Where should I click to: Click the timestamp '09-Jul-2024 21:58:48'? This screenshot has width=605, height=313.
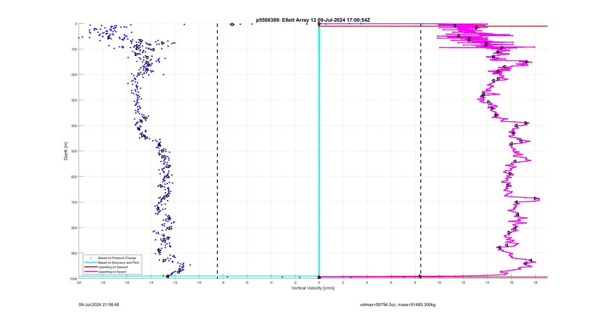click(99, 304)
